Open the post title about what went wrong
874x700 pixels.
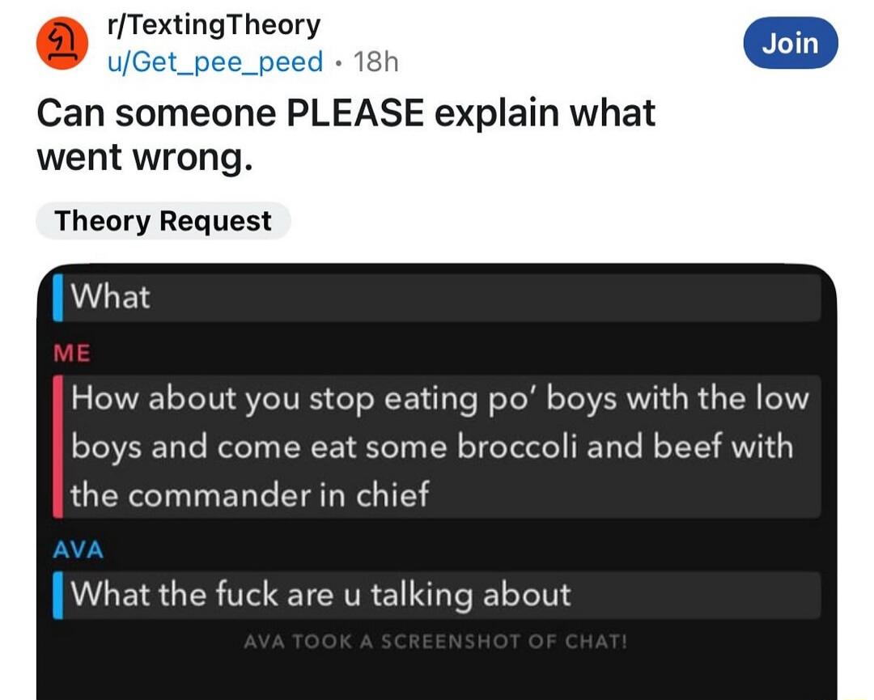click(x=346, y=135)
